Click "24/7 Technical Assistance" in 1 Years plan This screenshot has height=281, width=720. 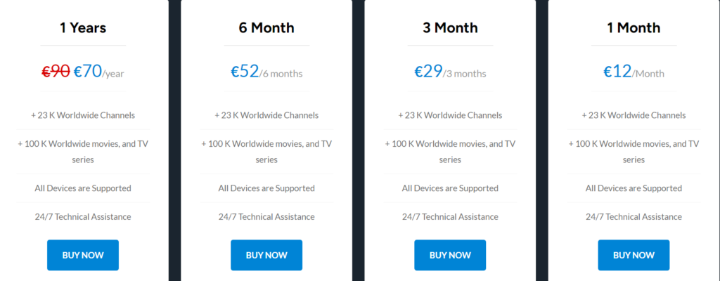click(x=83, y=216)
